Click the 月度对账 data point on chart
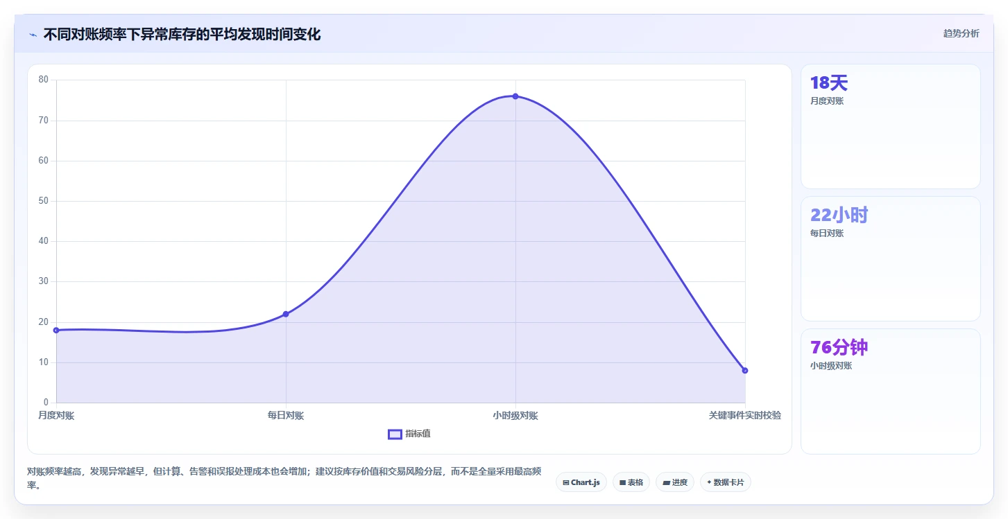 [56, 330]
